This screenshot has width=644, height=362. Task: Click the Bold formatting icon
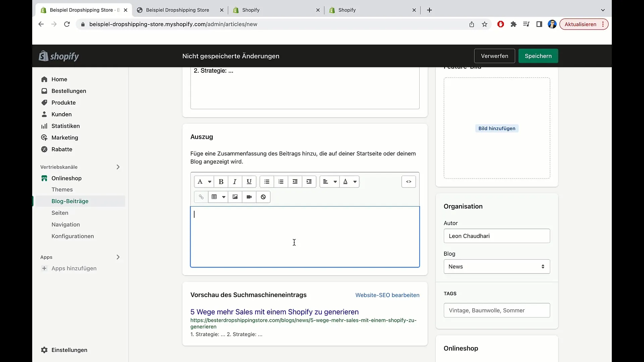tap(221, 181)
